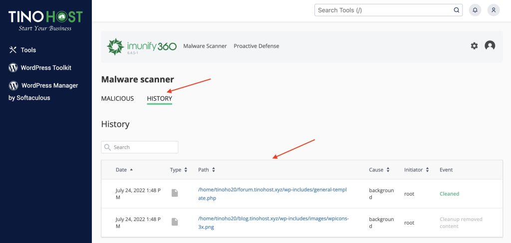Click the date in the wpicons-3x.png row
The height and width of the screenshot is (243, 511).
click(138, 223)
